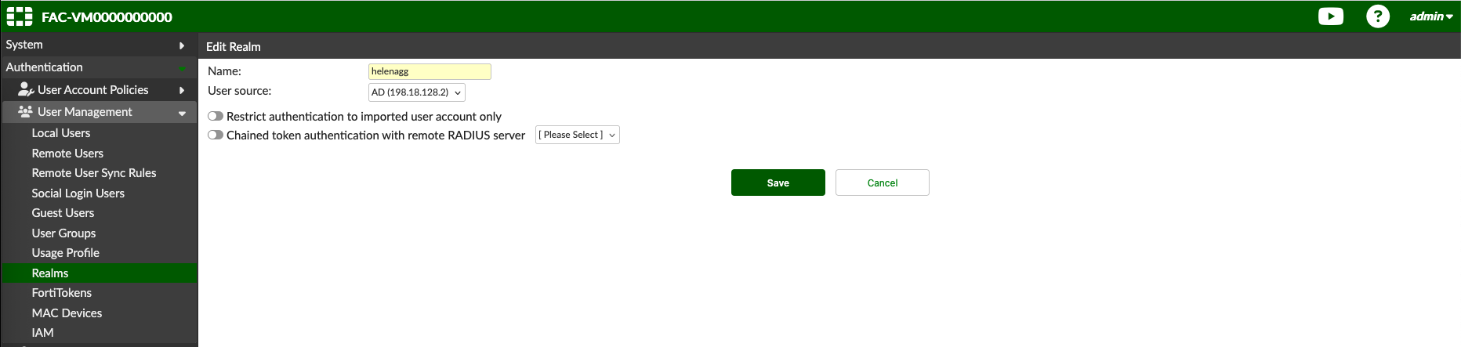Collapse the User Management section arrow
Image resolution: width=1461 pixels, height=347 pixels.
182,113
